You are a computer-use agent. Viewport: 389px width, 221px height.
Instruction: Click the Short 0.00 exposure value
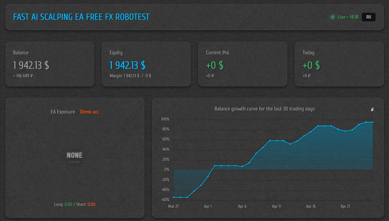click(91, 204)
